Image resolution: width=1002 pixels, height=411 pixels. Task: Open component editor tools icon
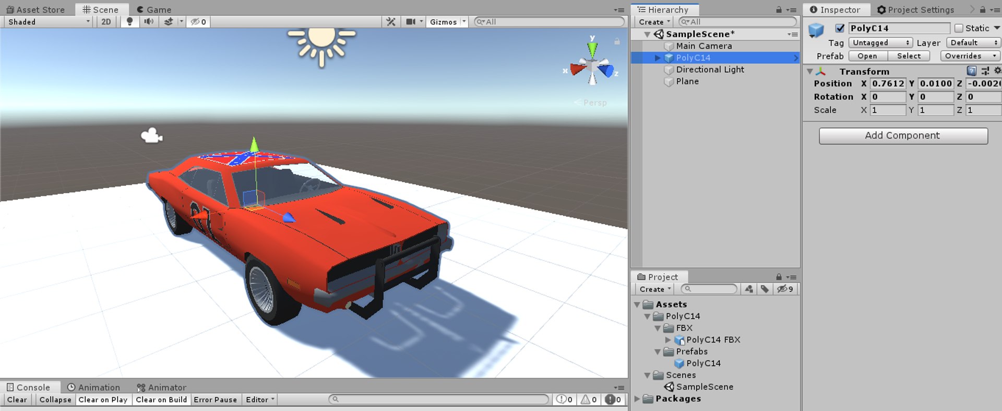click(391, 21)
